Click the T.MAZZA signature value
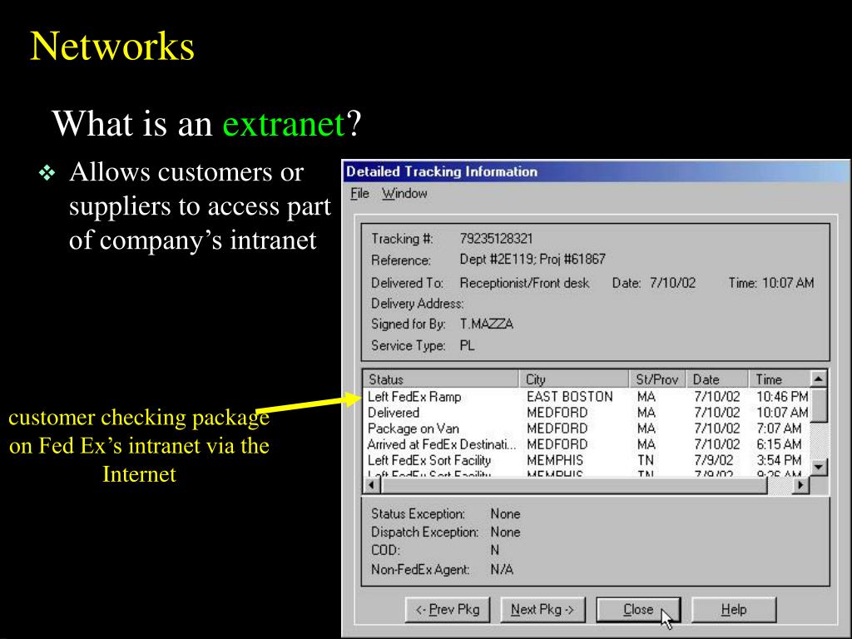This screenshot has width=852, height=639. 486,324
